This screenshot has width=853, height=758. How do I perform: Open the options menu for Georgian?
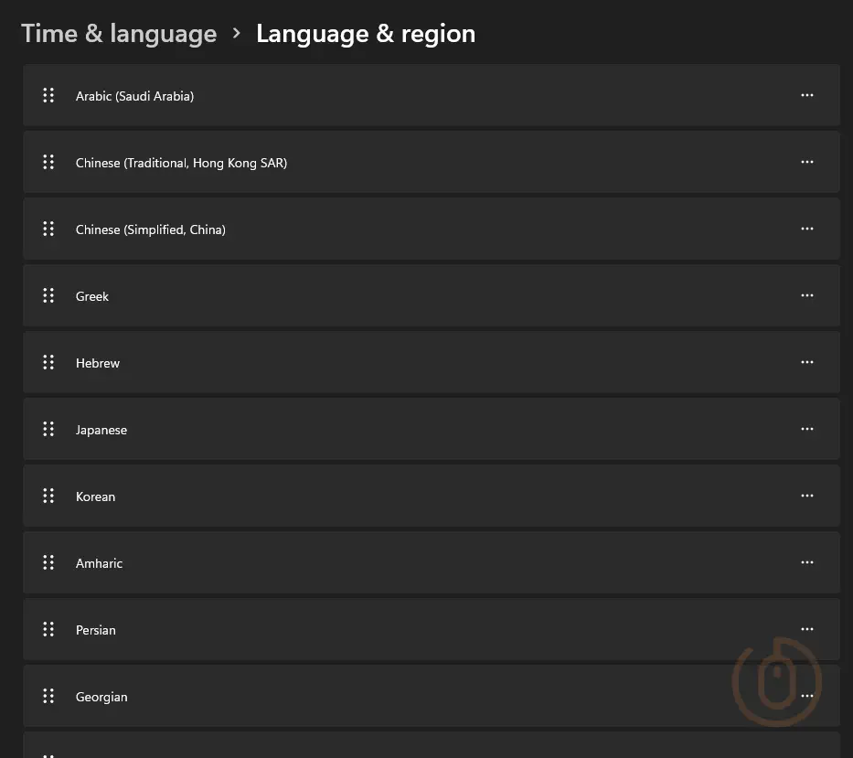(x=807, y=696)
